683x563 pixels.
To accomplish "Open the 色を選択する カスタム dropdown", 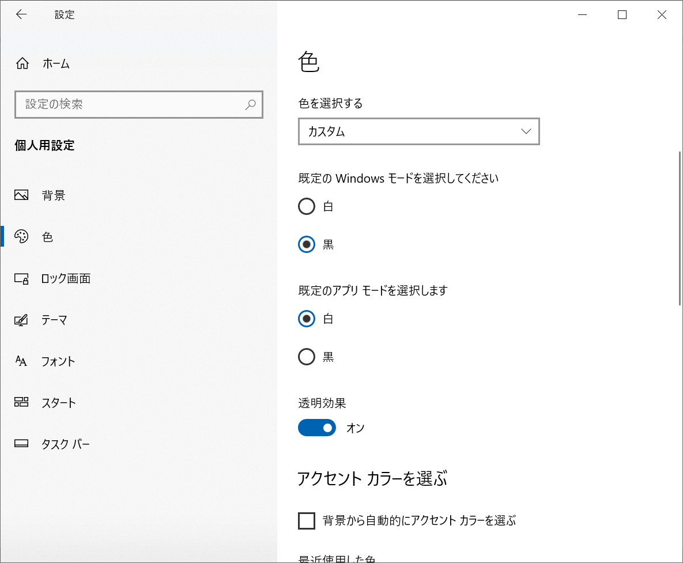I will (x=419, y=131).
